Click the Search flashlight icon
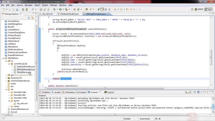 pyautogui.click(x=90, y=9)
